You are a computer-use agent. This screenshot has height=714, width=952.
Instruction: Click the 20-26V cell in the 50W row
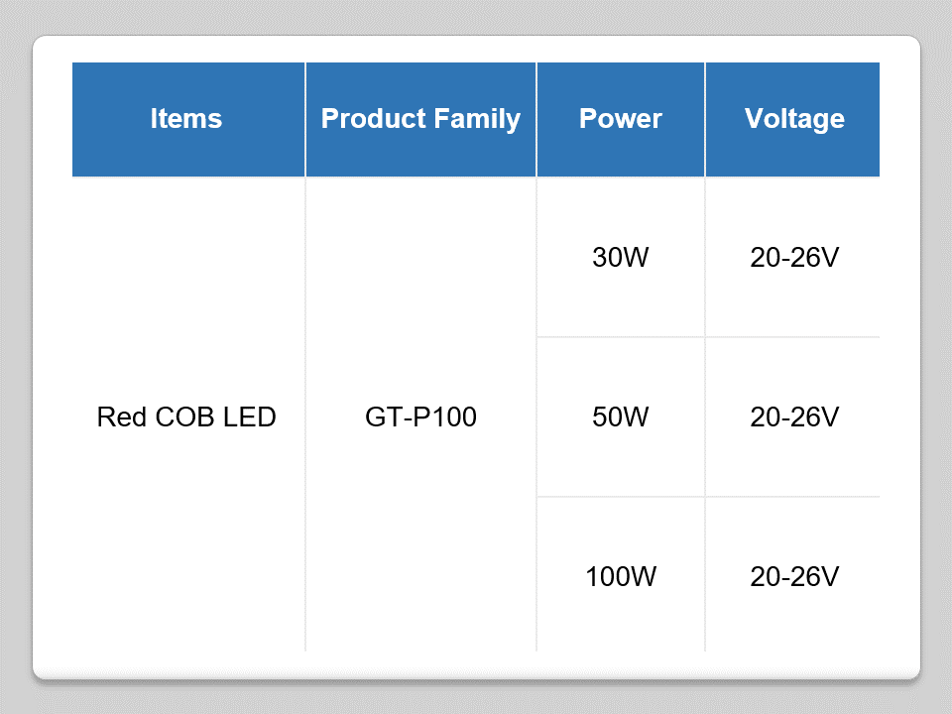coord(793,417)
